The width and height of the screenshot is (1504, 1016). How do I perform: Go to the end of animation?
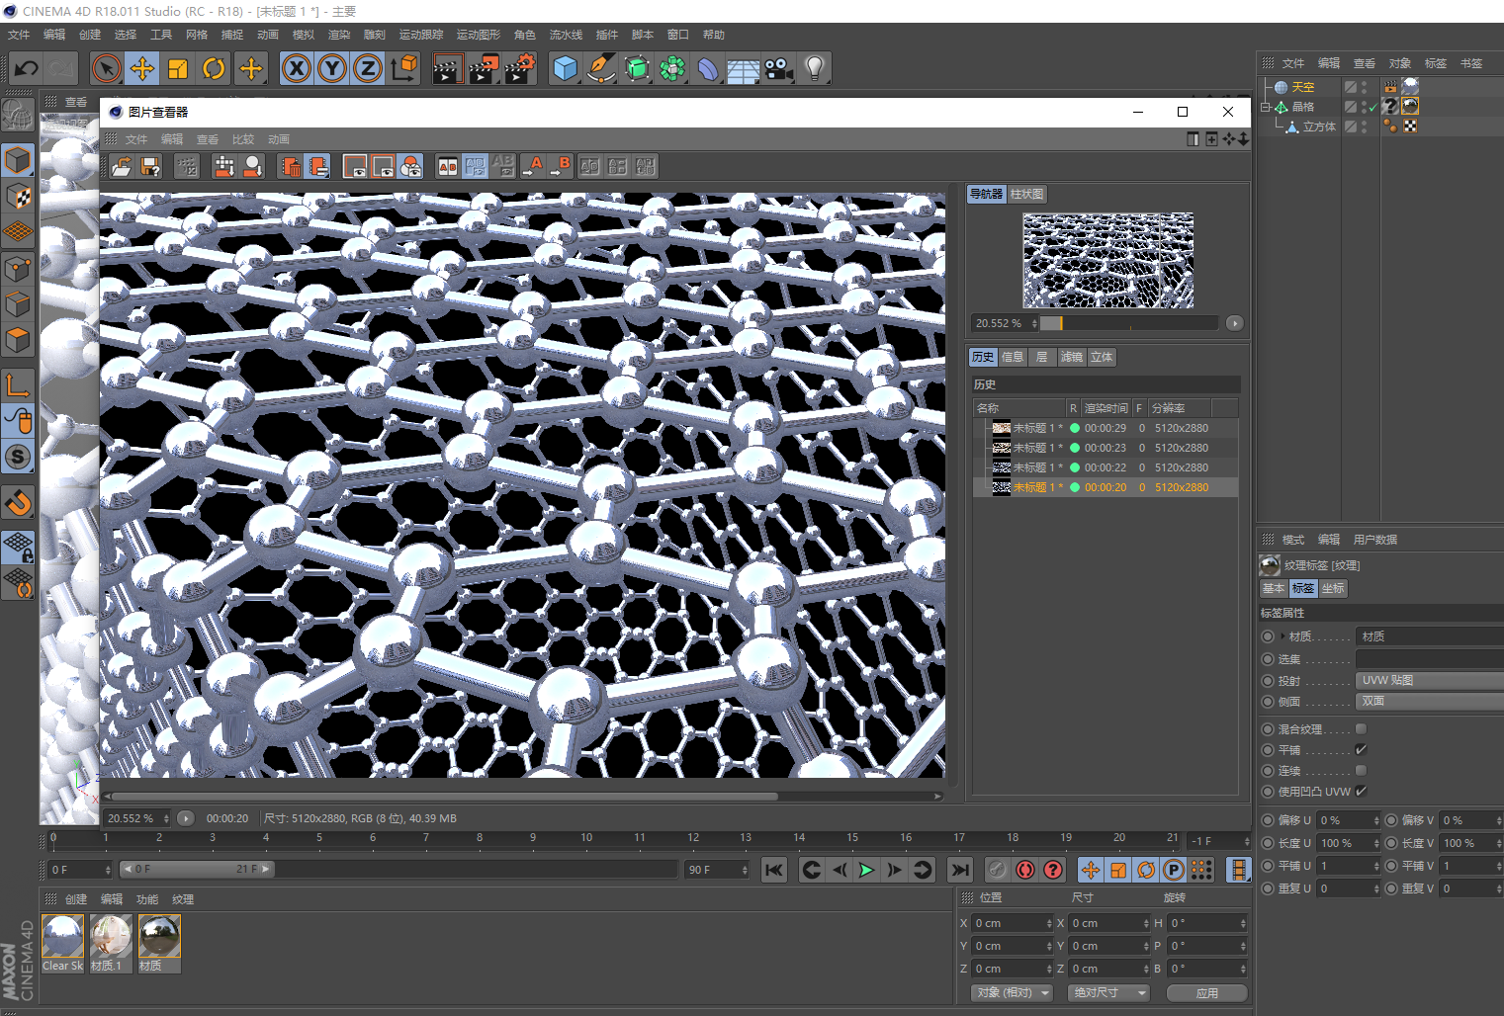click(x=959, y=870)
